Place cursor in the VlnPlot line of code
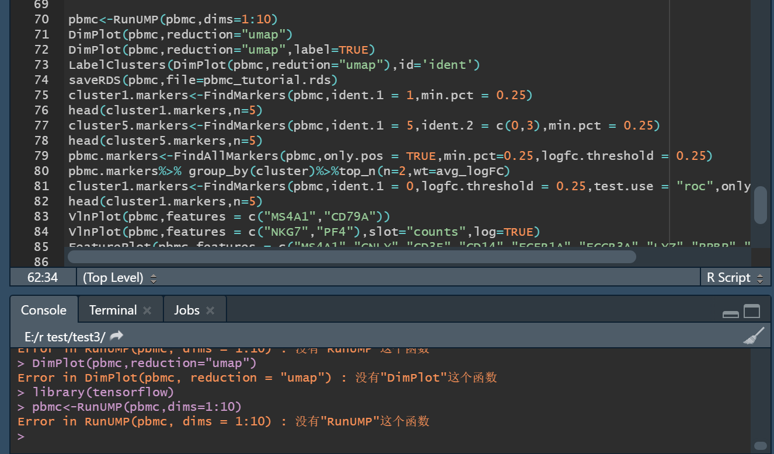Image resolution: width=774 pixels, height=454 pixels. (x=175, y=216)
